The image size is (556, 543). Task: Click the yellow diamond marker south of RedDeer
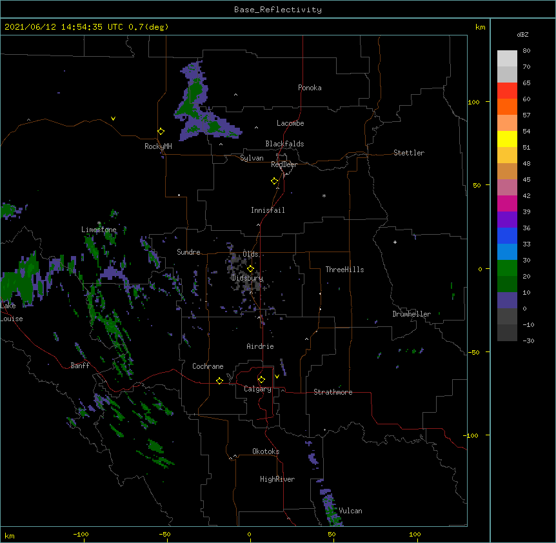click(275, 181)
